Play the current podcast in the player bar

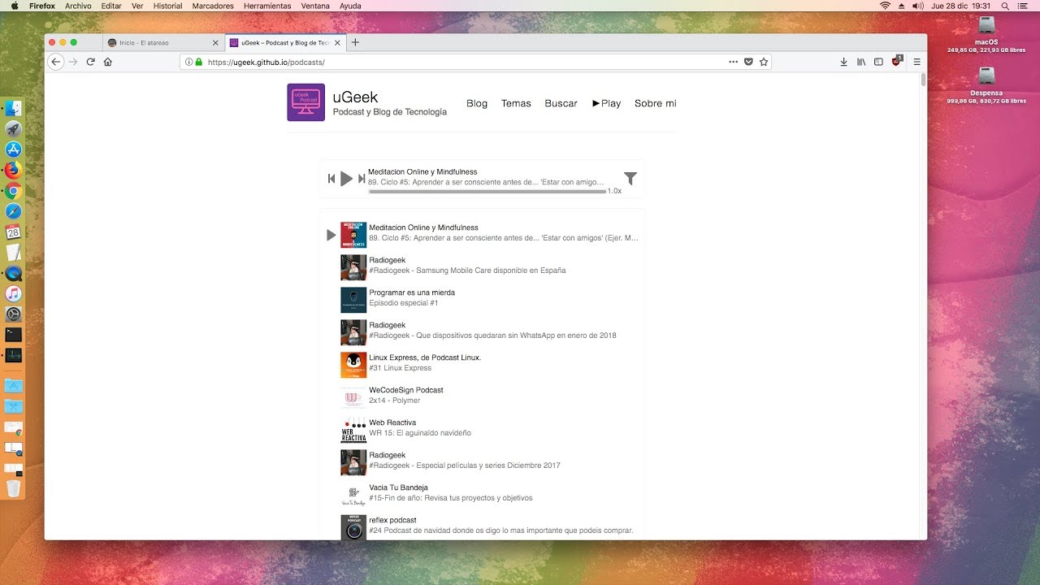click(x=347, y=179)
